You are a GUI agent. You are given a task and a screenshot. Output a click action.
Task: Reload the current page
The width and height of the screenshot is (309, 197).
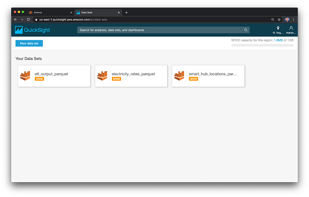pos(28,20)
